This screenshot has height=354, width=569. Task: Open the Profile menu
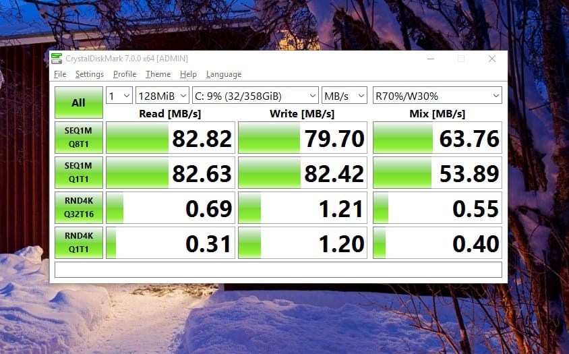[125, 74]
